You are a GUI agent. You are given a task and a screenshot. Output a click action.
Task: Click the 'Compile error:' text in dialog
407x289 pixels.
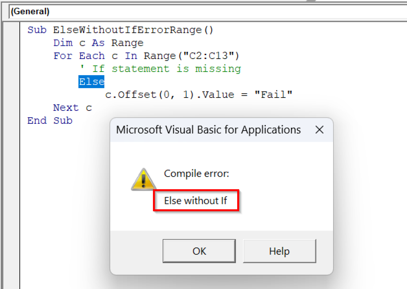[196, 174]
